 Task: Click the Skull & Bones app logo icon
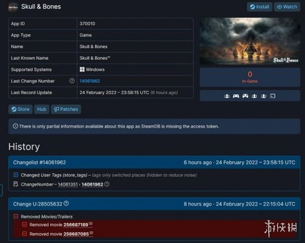13,7
